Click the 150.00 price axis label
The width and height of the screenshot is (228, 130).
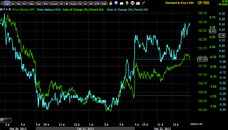tap(202, 110)
